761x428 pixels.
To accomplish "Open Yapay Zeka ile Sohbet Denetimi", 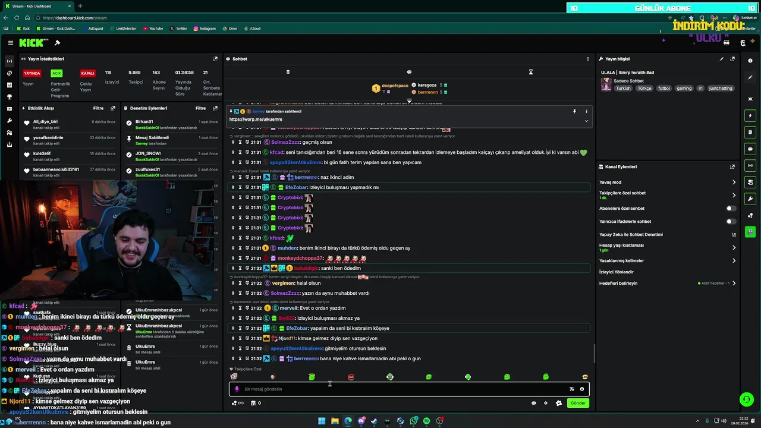I will point(631,235).
